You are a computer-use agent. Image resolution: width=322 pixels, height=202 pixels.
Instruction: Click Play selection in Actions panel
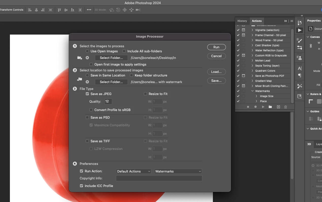263,107
